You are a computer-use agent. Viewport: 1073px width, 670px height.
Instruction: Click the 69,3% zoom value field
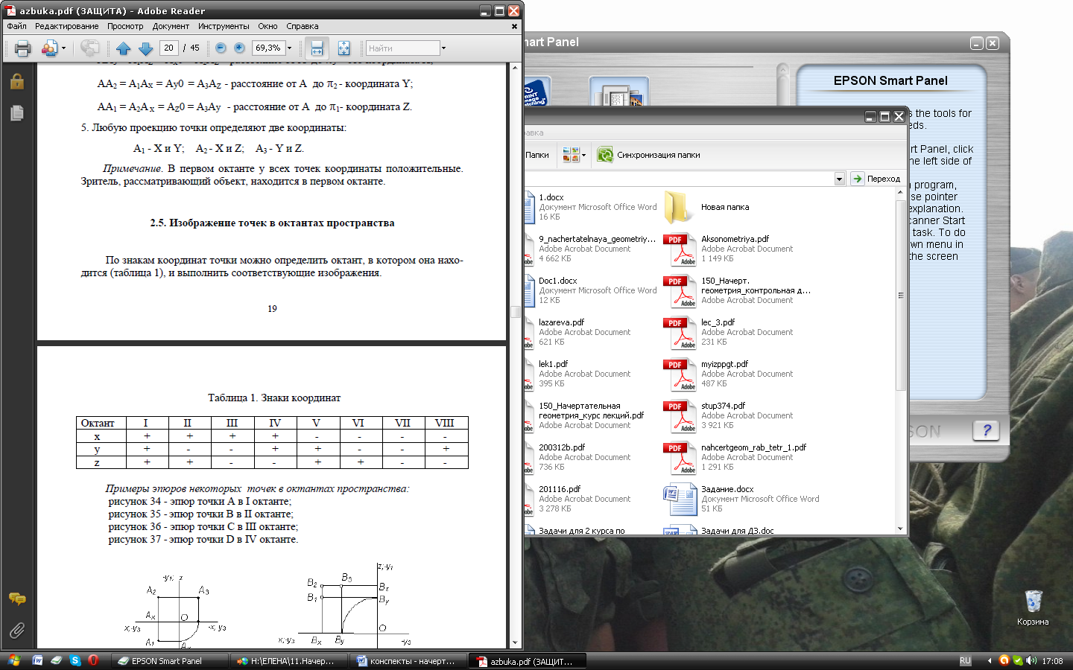[268, 48]
